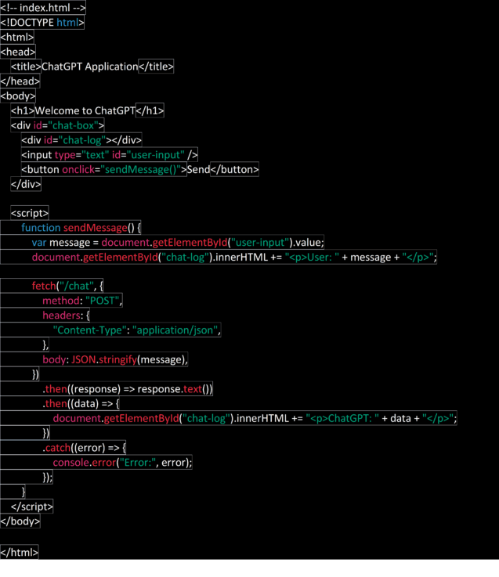Click the closing "</body>" tag
This screenshot has width=499, height=577.
point(20,521)
